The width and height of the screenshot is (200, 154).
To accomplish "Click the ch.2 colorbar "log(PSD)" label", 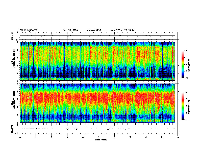I will tap(189, 107).
